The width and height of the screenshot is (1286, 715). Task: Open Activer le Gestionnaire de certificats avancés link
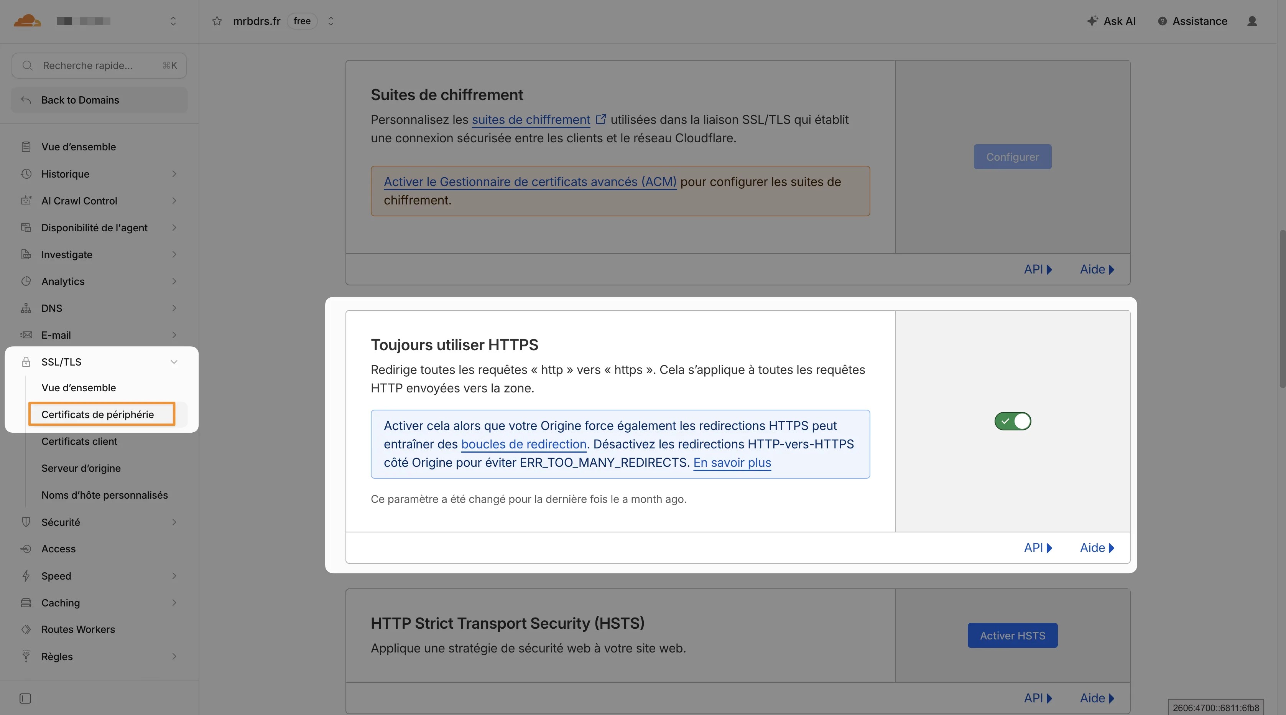(530, 182)
